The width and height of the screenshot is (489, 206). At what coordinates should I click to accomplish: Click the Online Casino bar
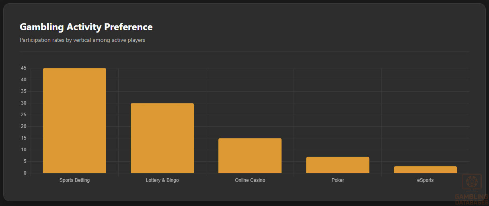click(250, 156)
